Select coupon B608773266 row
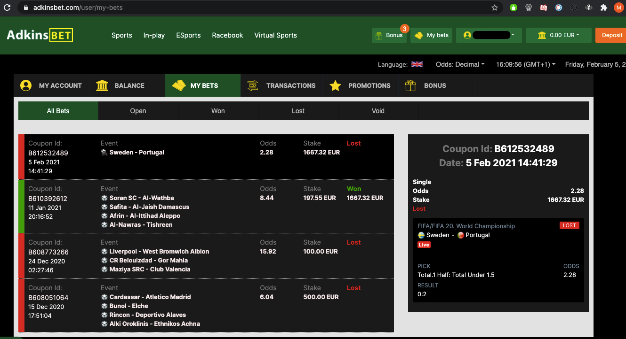 206,256
